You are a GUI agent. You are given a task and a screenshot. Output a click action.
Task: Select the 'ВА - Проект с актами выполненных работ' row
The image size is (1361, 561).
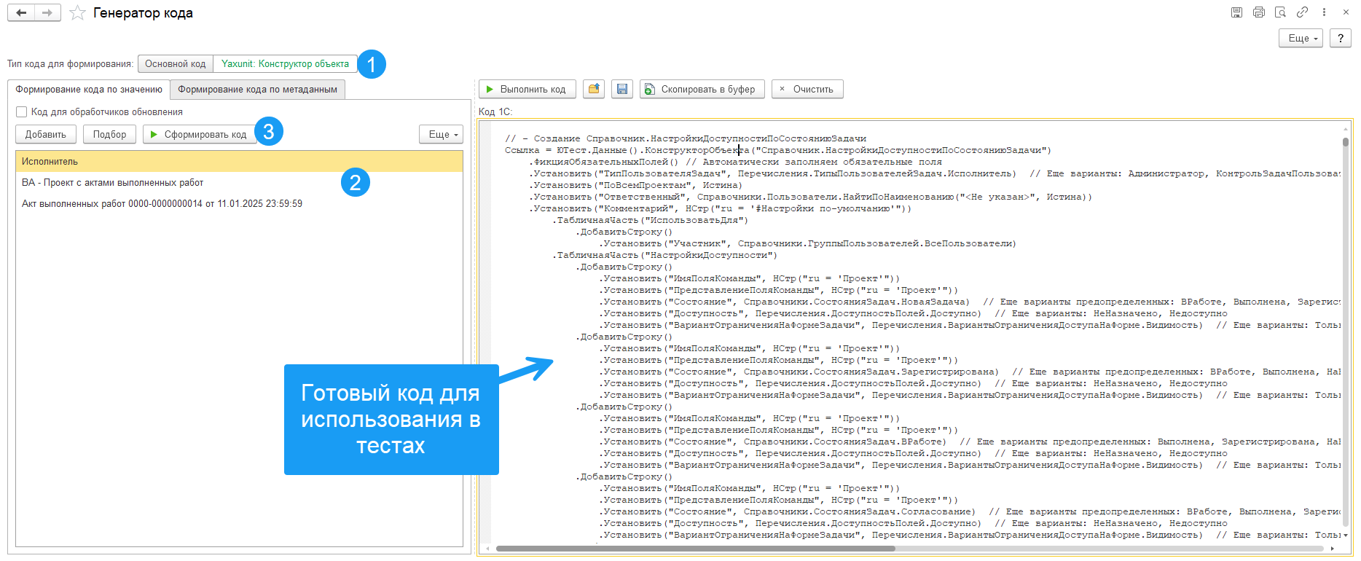(x=239, y=182)
